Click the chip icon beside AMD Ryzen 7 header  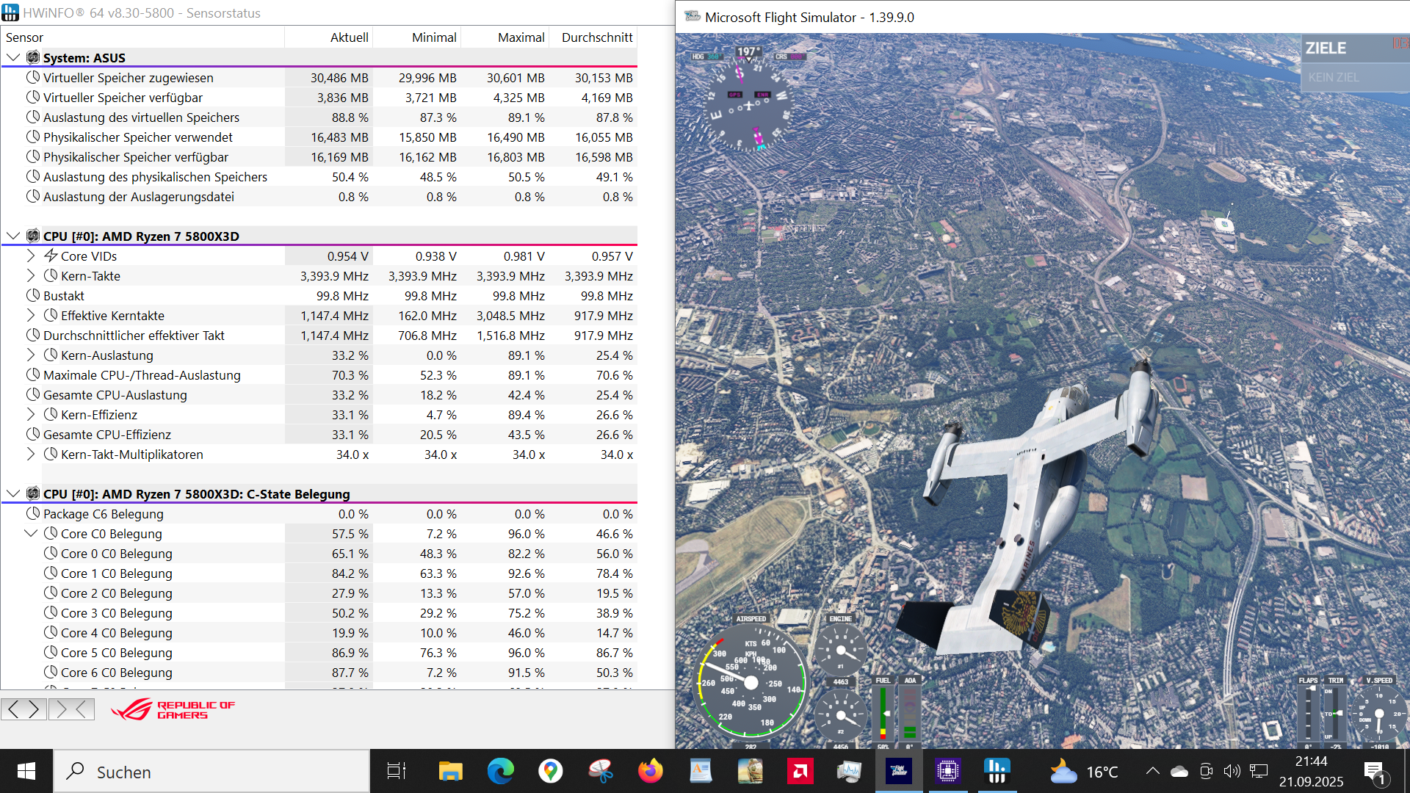[32, 236]
